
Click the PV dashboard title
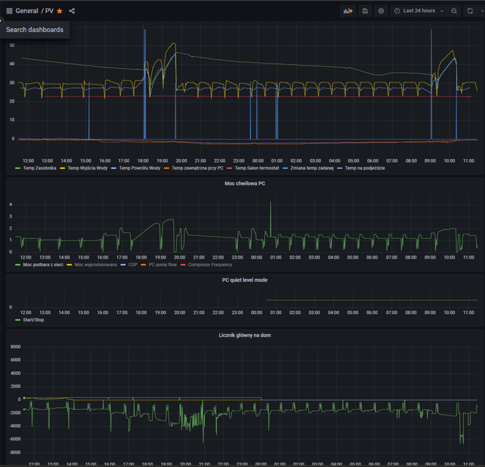pyautogui.click(x=50, y=11)
